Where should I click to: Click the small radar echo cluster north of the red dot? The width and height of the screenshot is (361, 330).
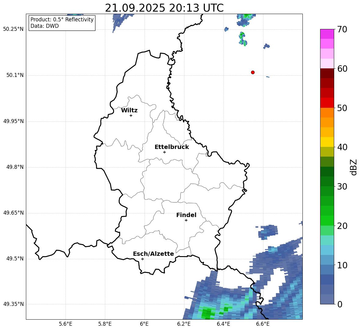tap(242, 39)
